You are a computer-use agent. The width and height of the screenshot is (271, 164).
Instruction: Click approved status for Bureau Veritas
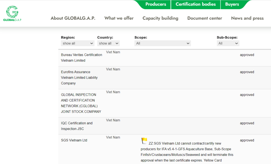click(247, 55)
